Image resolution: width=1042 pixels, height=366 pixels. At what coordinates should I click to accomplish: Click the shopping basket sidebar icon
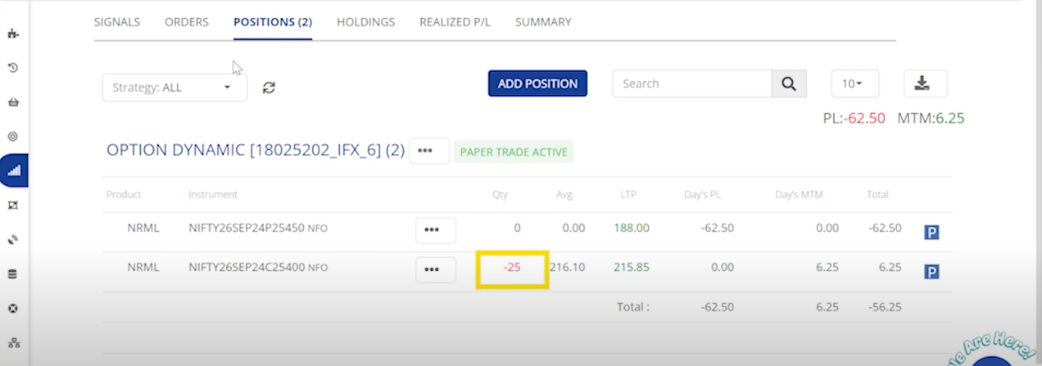coord(12,102)
